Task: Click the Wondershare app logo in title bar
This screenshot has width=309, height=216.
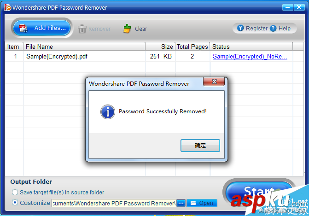Action: (8, 7)
